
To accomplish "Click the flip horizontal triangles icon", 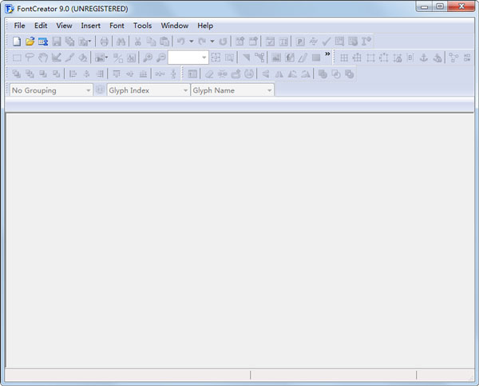I will pyautogui.click(x=279, y=74).
